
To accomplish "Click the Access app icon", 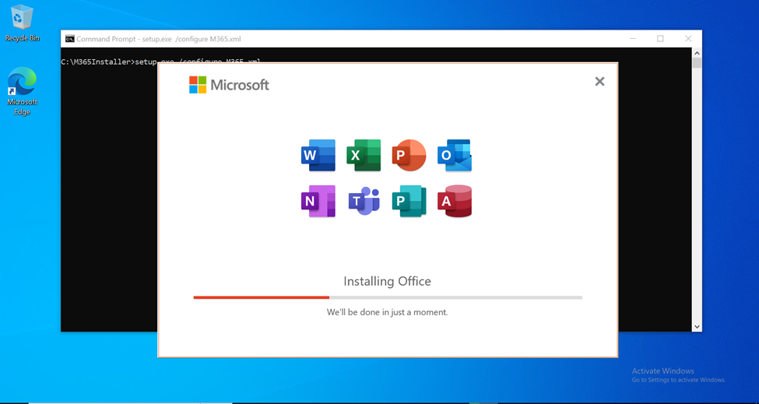I will point(455,201).
